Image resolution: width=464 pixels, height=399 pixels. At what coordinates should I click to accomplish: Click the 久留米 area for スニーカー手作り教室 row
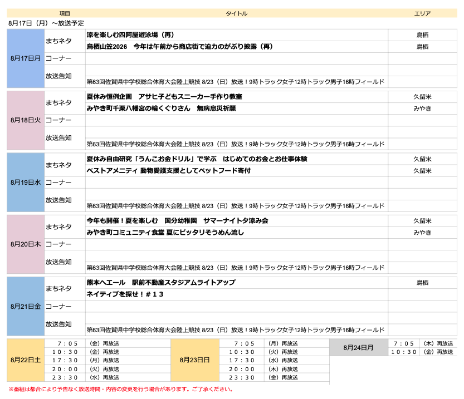422,97
